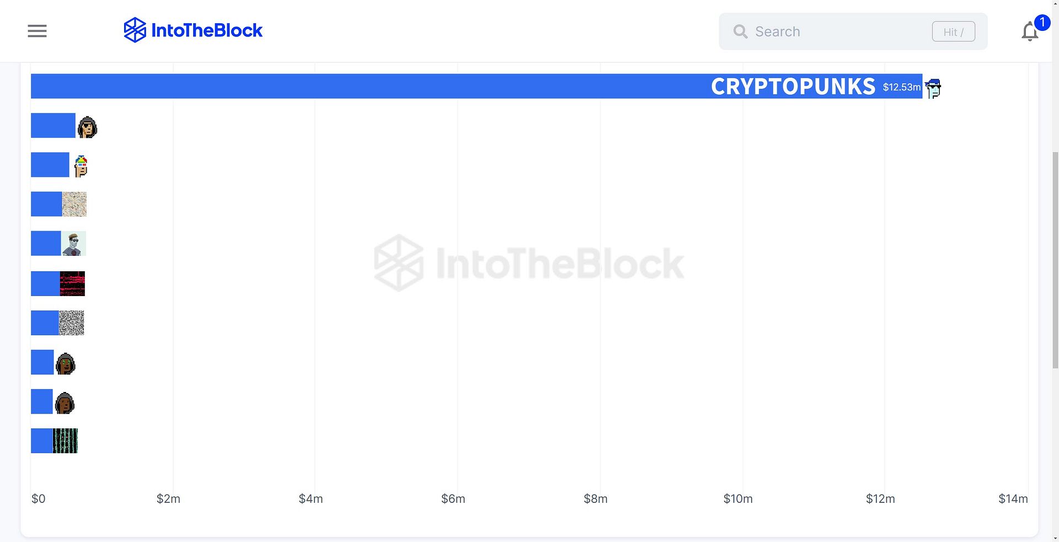Viewport: 1059px width, 542px height.
Task: Click the IntoTheBlock logo
Action: [x=193, y=30]
